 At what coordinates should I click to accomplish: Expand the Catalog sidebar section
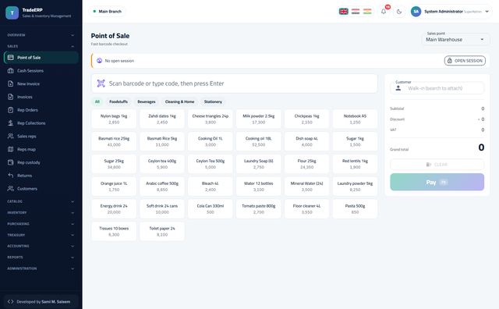(x=41, y=201)
